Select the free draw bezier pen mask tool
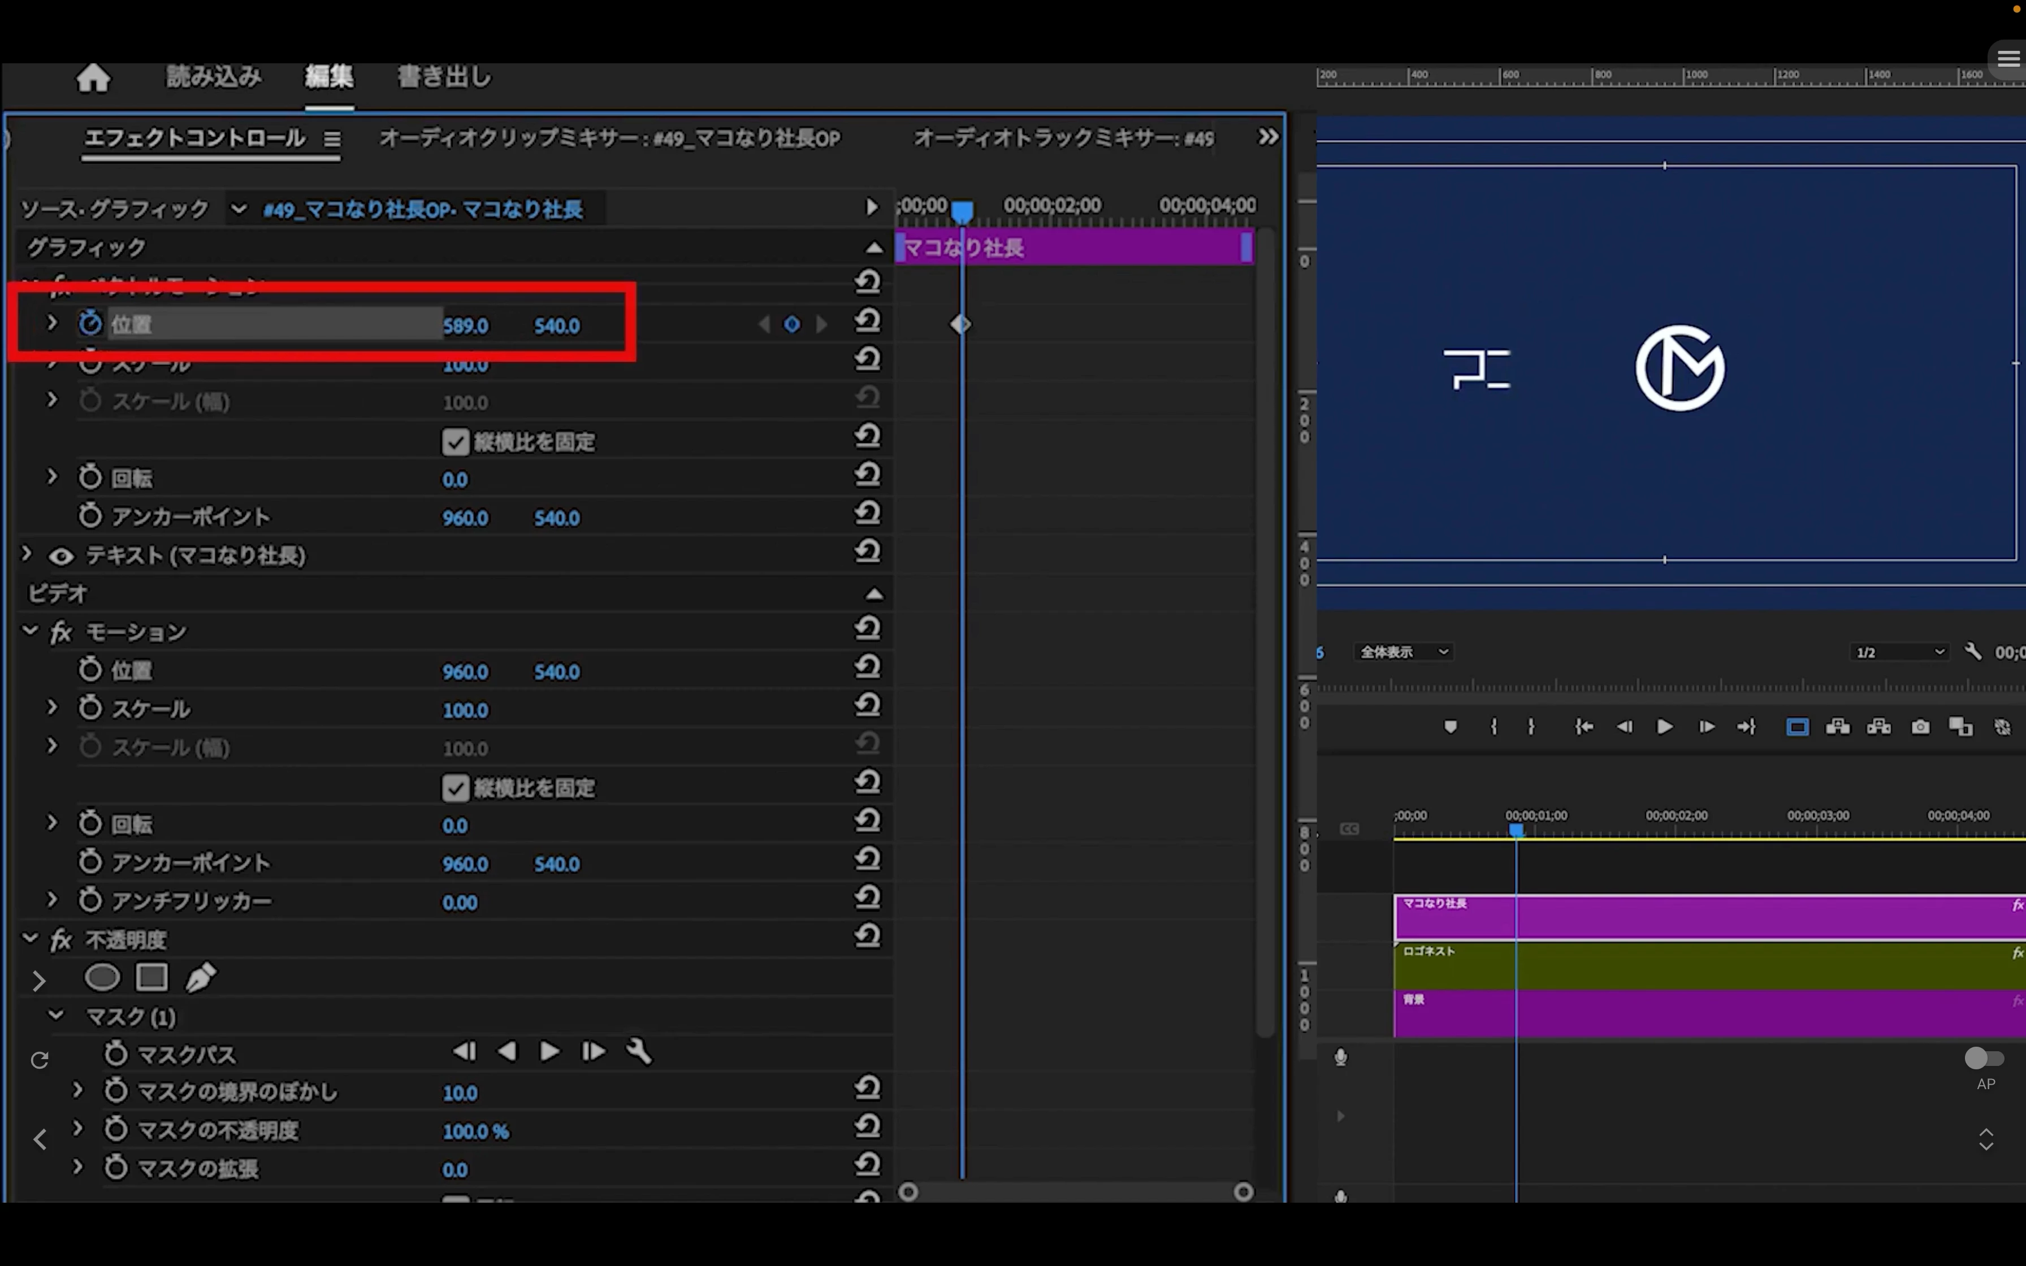Screen dimensions: 2026x1266 click(x=200, y=977)
